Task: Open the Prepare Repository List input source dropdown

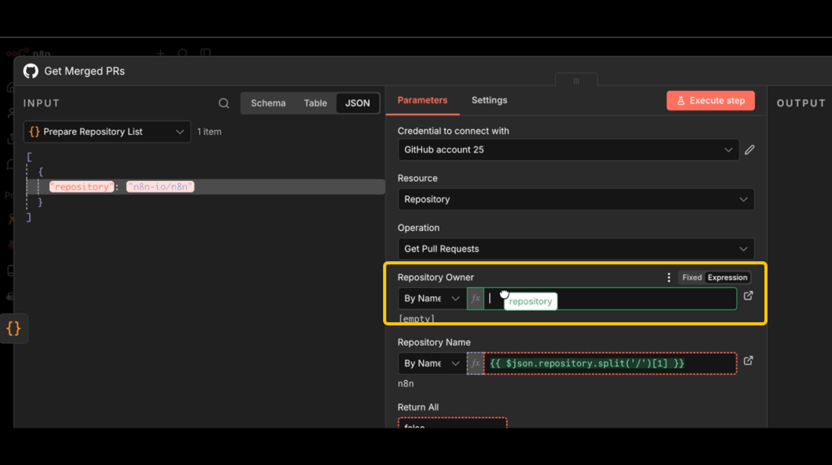Action: tap(107, 132)
